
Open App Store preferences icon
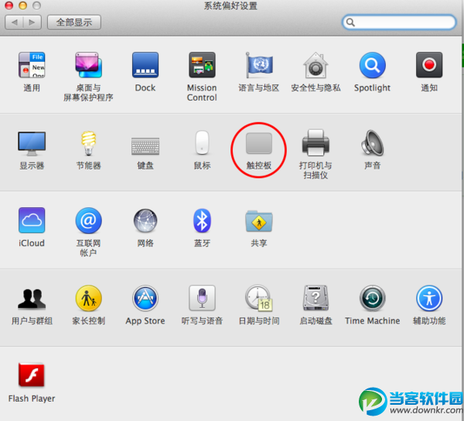145,298
